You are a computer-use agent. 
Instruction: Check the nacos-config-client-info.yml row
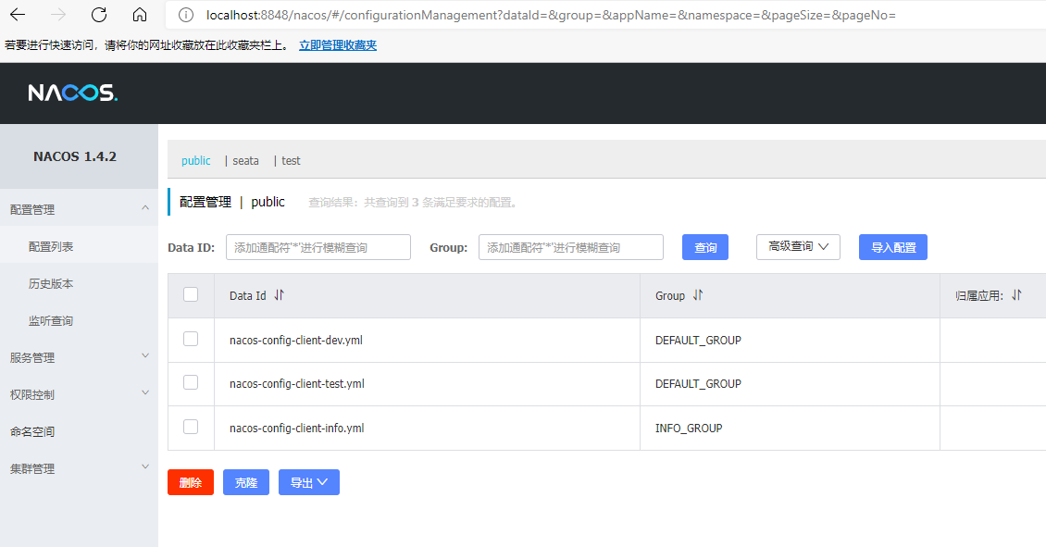191,427
